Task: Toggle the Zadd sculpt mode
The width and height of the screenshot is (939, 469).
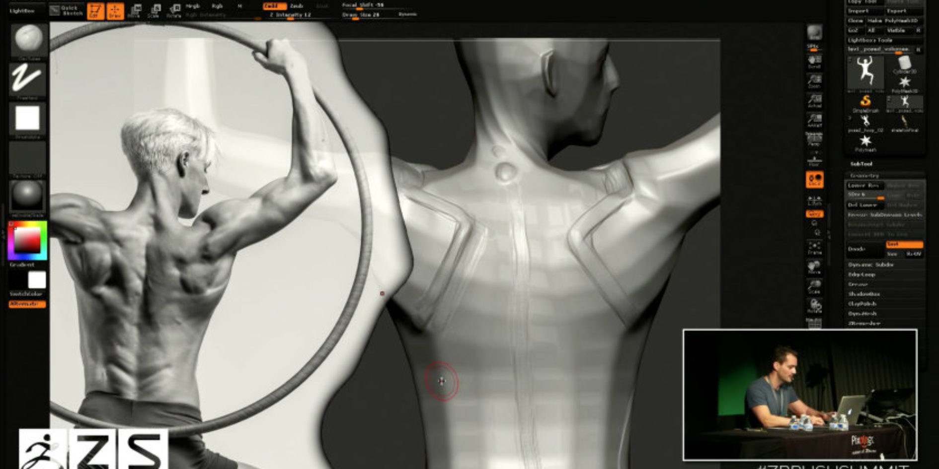Action: pos(274,6)
